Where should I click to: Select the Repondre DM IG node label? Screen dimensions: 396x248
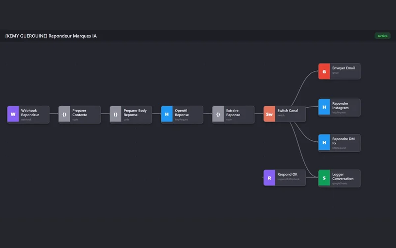(344, 141)
